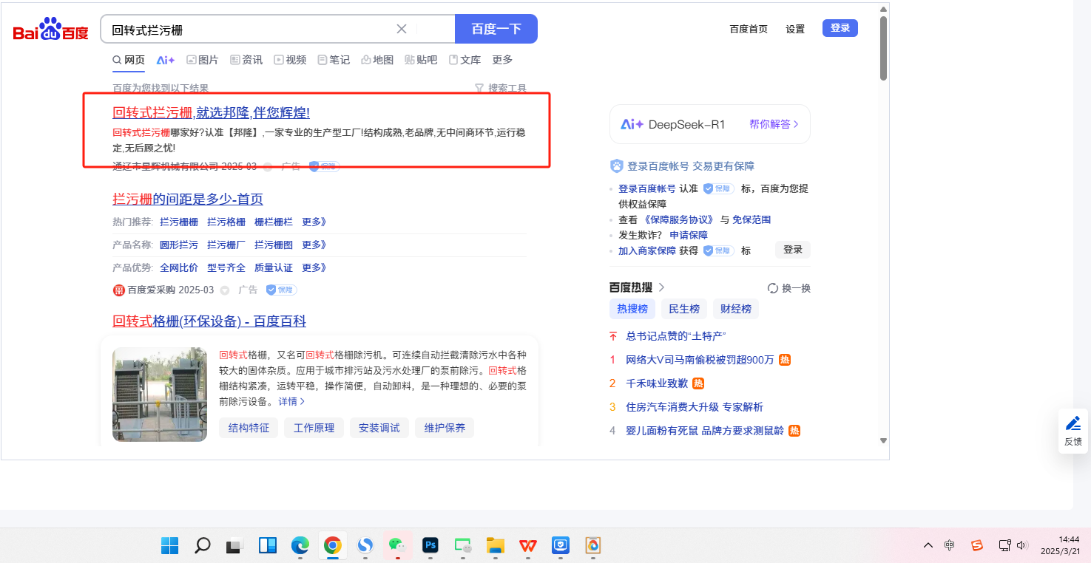Launch WPS Office from the taskbar
Image resolution: width=1091 pixels, height=563 pixels.
527,545
